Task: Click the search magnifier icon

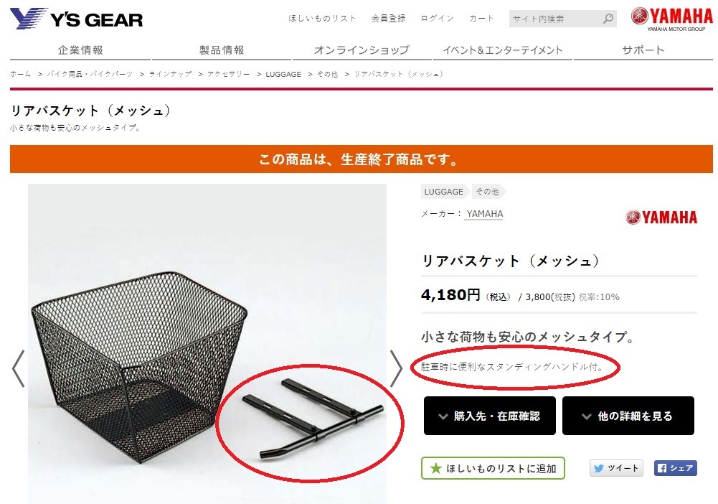Action: [608, 19]
